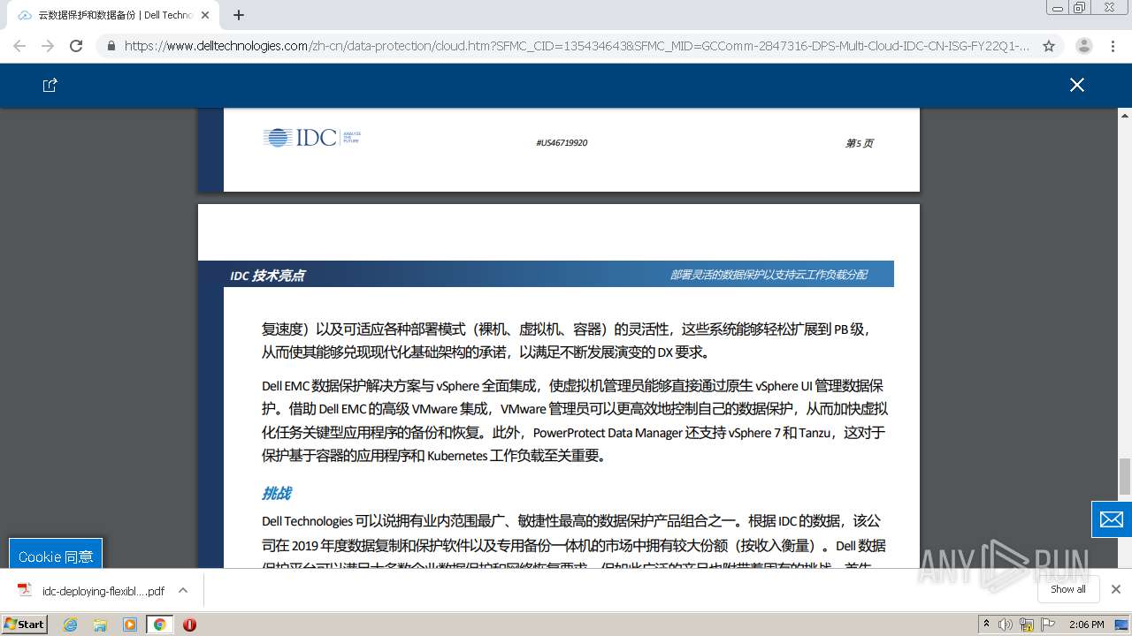The image size is (1132, 636).
Task: Click header text 部署灵活的数据保护以支持云工作负载分配
Action: tap(768, 275)
